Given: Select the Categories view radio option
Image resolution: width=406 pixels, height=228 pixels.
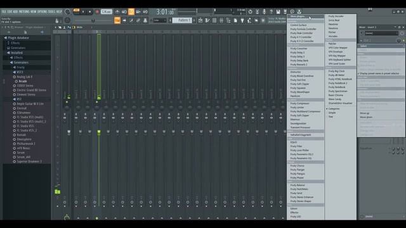Looking at the screenshot, I should click(334, 109).
